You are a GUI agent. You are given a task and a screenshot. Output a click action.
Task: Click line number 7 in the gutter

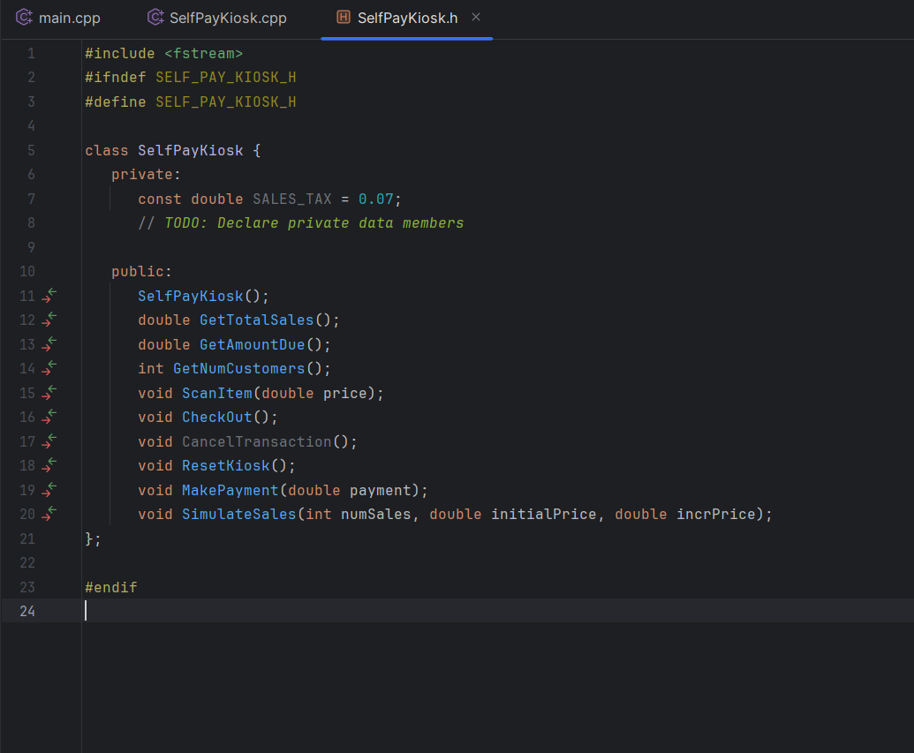[31, 199]
